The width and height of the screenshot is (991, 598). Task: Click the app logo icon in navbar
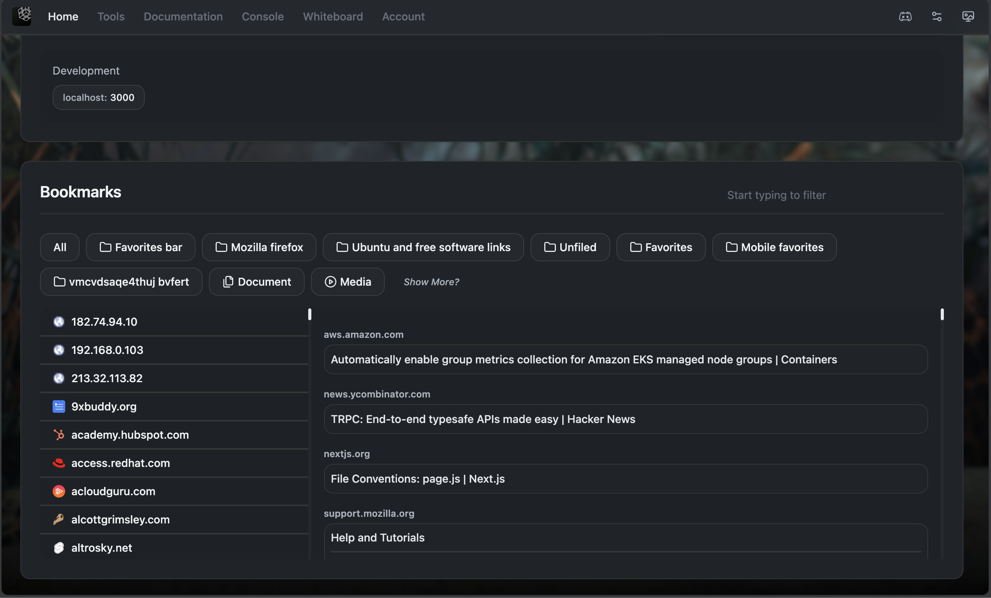pyautogui.click(x=22, y=16)
